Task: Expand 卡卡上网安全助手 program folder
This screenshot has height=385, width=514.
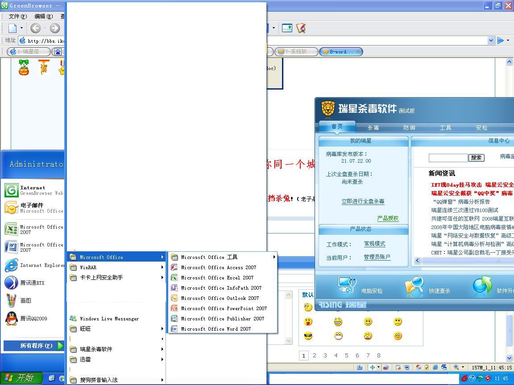Action: (116, 278)
